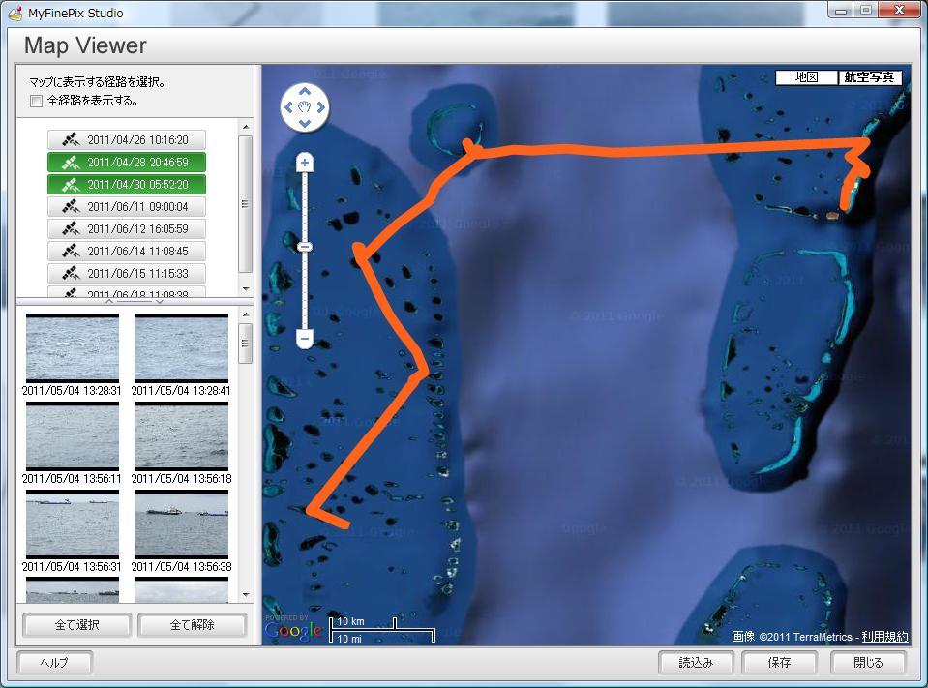The image size is (928, 688).
Task: Click the 全て解除 deselect all button
Action: (x=192, y=625)
